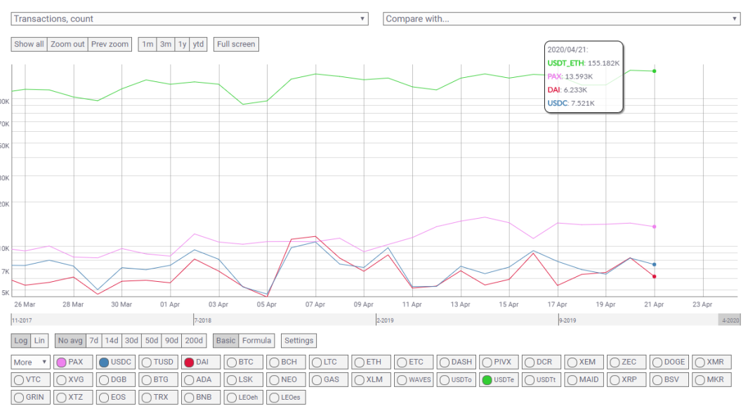
Task: Open the More coins dropdown
Action: pos(30,362)
